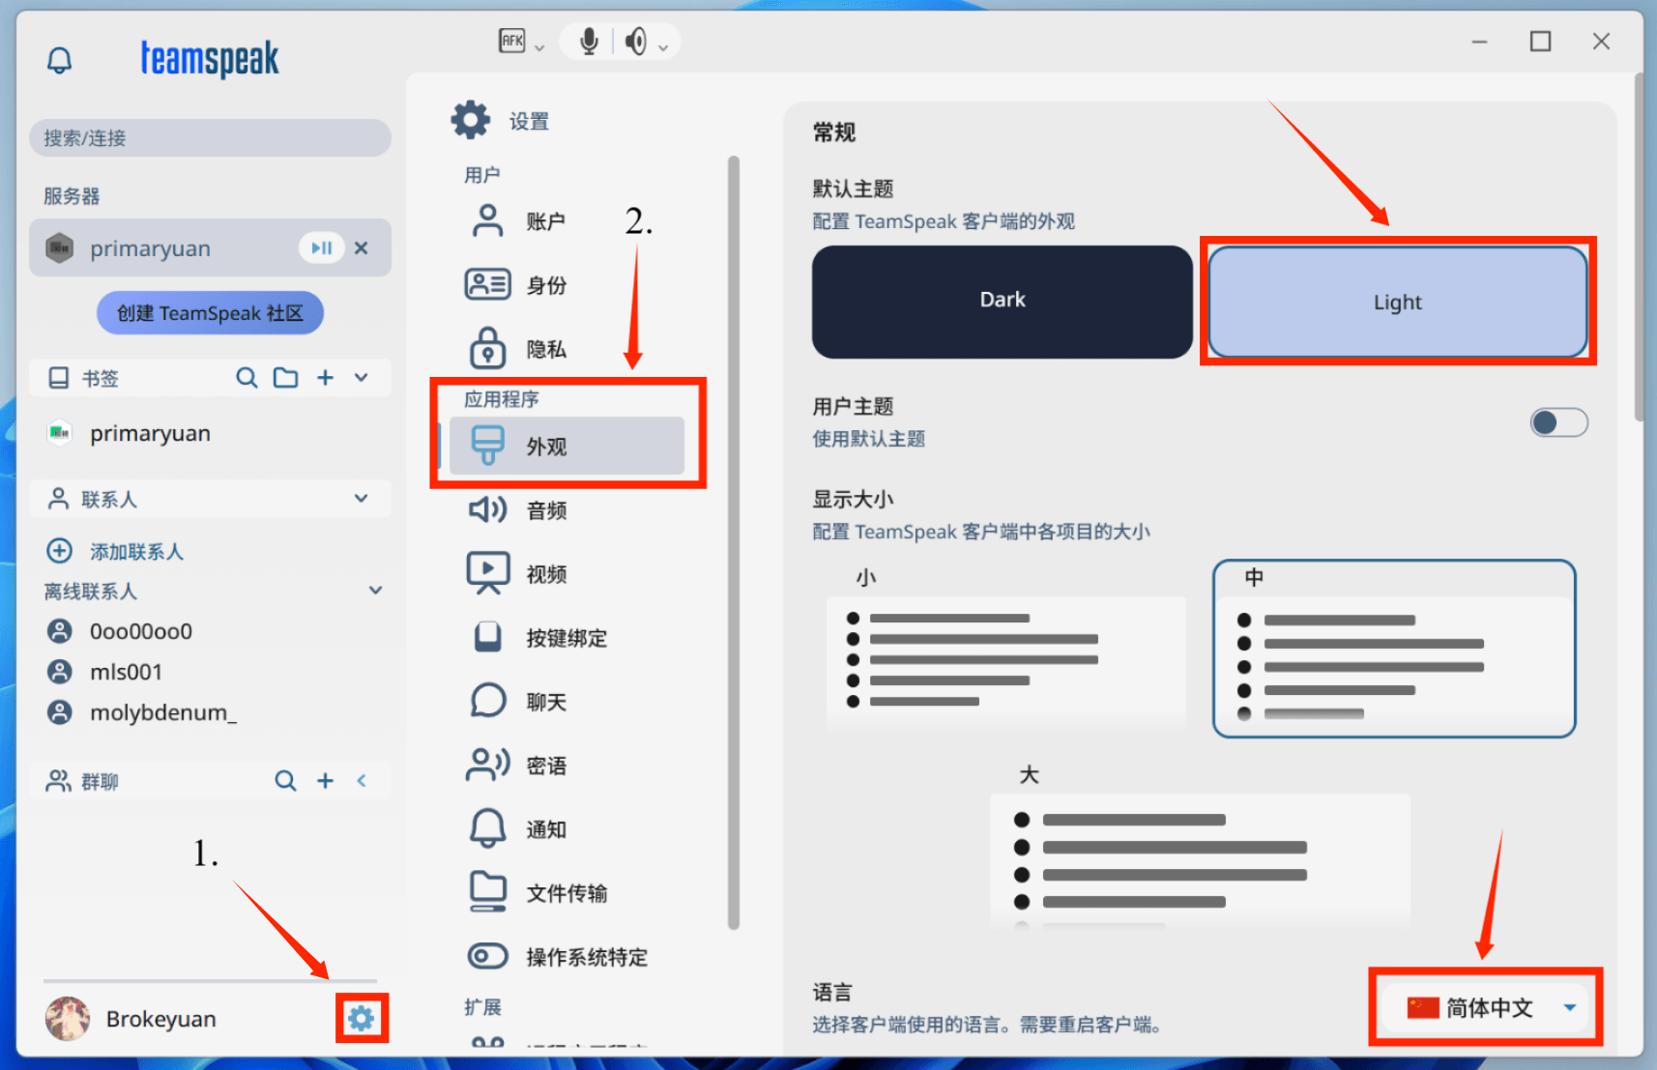This screenshot has width=1657, height=1070.
Task: Select the Dark default theme
Action: click(x=1002, y=302)
